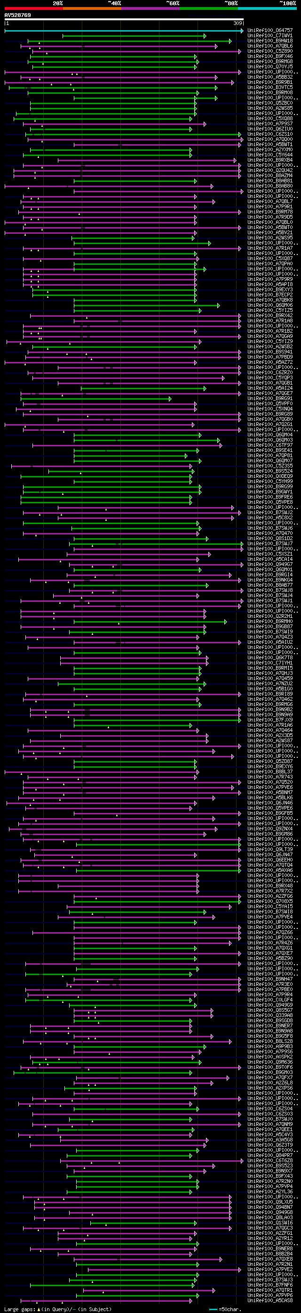
Task: Open UniRef100_B3VTC5 entry
Action: tap(270, 88)
